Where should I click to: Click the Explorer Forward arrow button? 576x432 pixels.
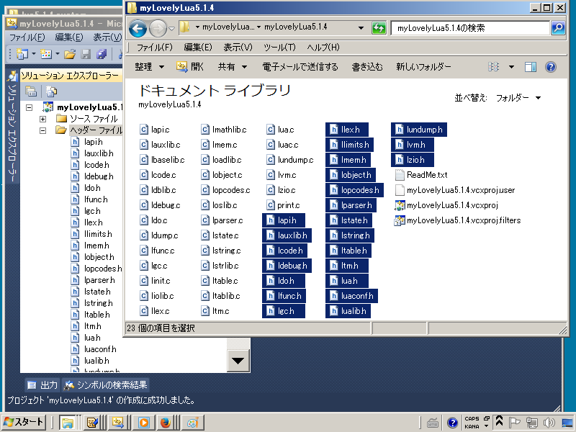pyautogui.click(x=158, y=28)
